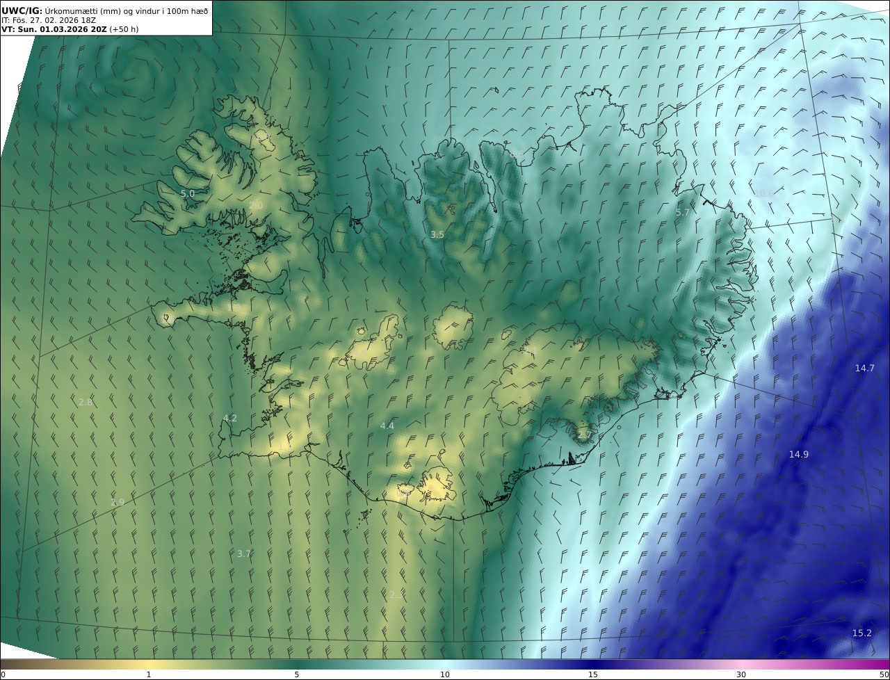Click the colorbar tick label '5'
890x680 pixels.
(297, 674)
